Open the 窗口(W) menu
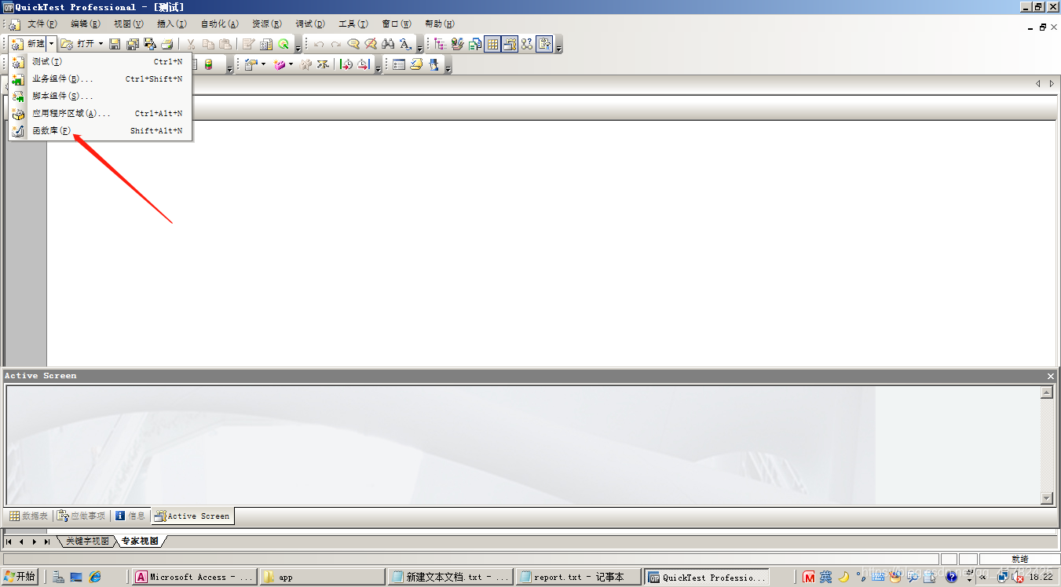The height and width of the screenshot is (587, 1061). click(x=397, y=24)
